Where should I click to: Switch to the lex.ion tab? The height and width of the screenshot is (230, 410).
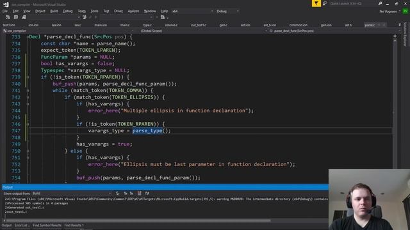point(56,25)
